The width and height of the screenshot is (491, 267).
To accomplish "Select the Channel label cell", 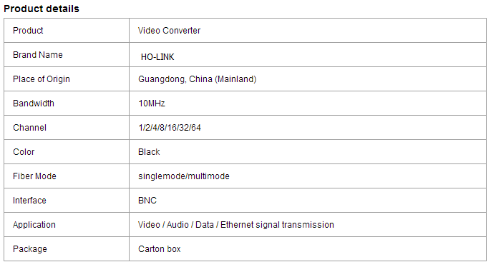I will pyautogui.click(x=67, y=127).
